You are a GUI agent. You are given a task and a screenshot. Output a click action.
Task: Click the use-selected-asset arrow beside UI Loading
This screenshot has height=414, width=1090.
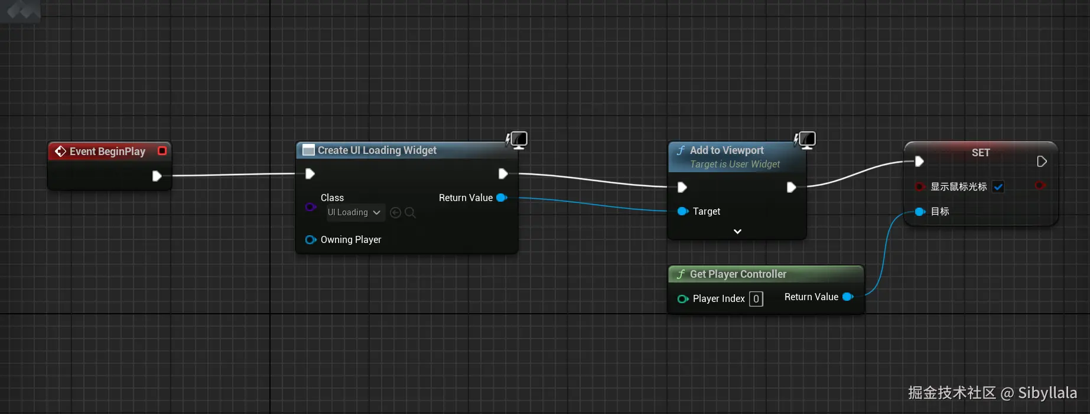[396, 212]
